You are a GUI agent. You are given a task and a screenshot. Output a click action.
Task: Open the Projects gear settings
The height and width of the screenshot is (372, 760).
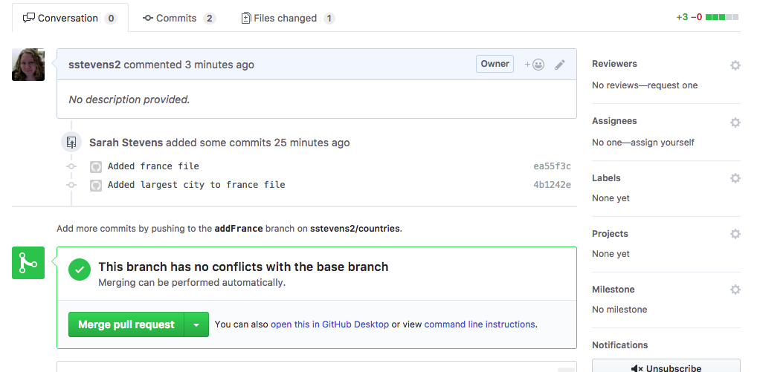pos(735,234)
